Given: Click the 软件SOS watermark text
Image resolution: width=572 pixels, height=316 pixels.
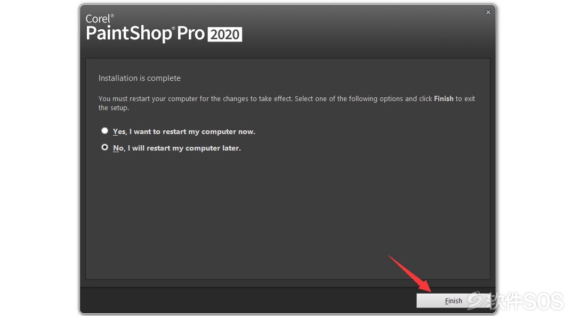Looking at the screenshot, I should point(525,302).
